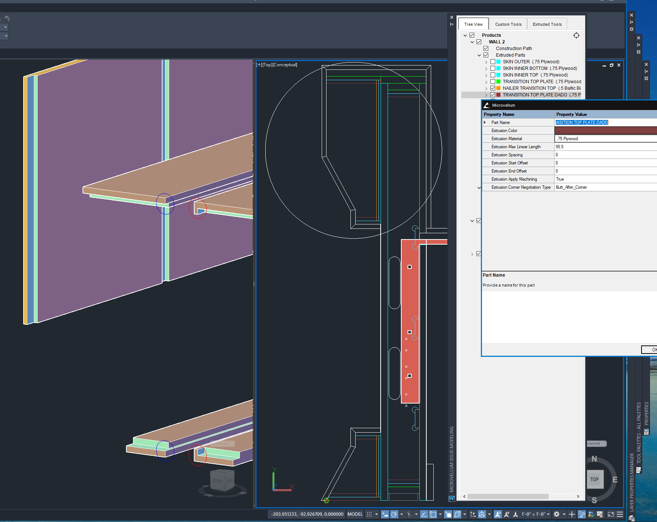
Task: Click the workspace switching gear icon
Action: click(556, 514)
